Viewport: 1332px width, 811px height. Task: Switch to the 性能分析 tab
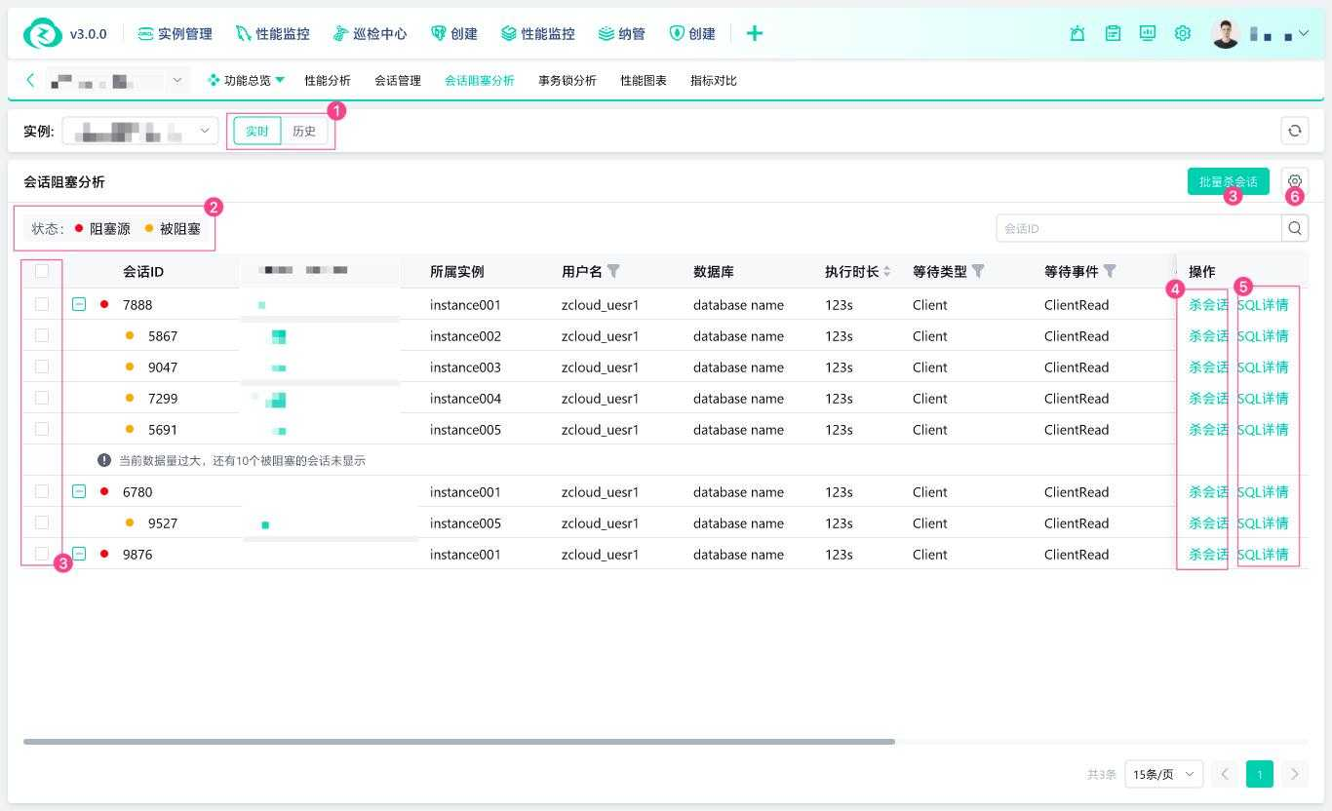click(328, 80)
